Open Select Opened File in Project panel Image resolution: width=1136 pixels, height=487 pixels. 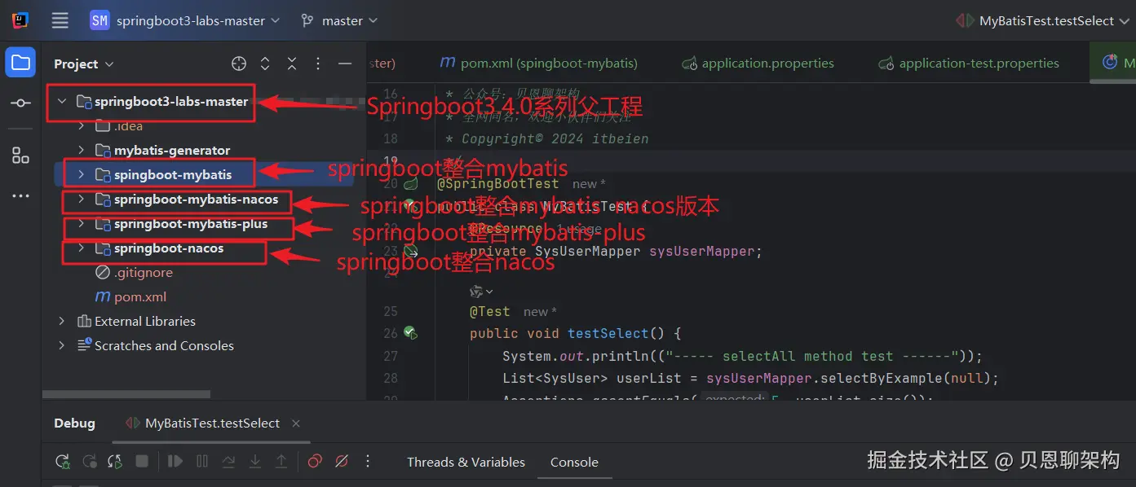click(238, 63)
